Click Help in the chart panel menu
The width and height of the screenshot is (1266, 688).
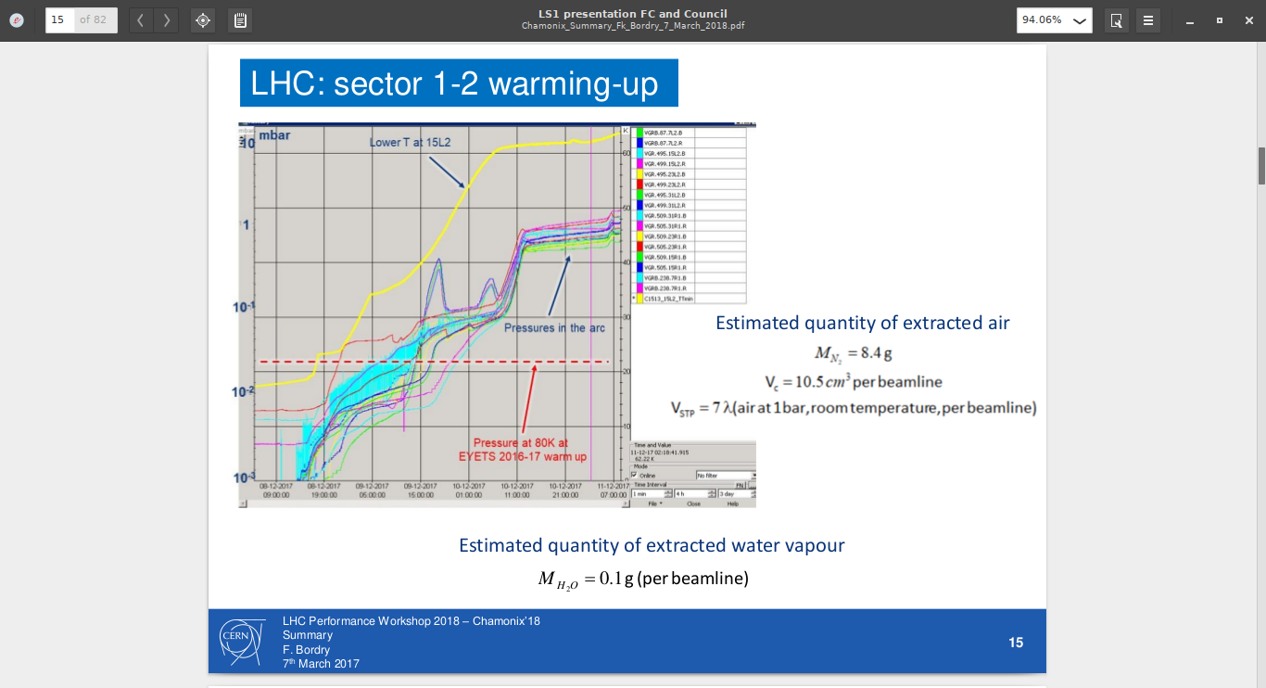(x=732, y=503)
